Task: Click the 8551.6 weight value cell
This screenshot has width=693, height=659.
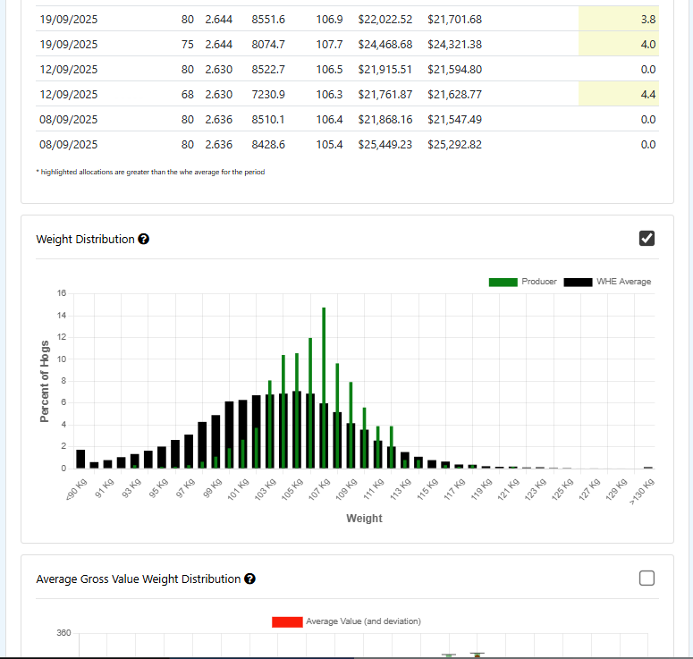Action: coord(268,19)
